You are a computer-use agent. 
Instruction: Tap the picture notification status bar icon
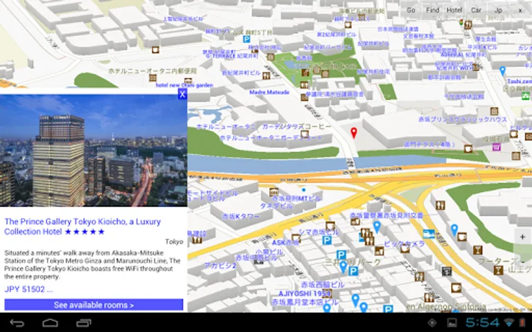pos(452,322)
